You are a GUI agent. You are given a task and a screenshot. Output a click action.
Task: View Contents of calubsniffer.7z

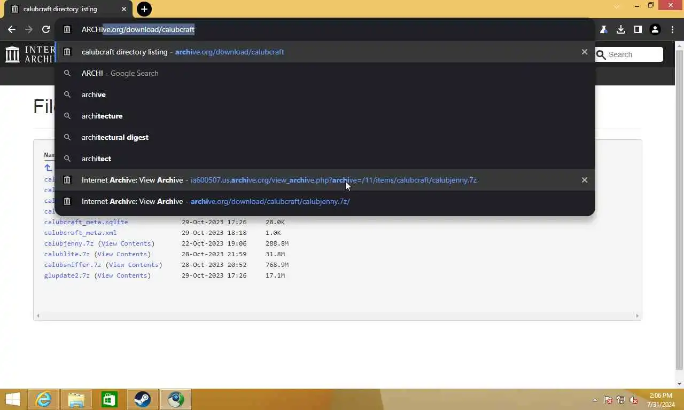(x=134, y=265)
